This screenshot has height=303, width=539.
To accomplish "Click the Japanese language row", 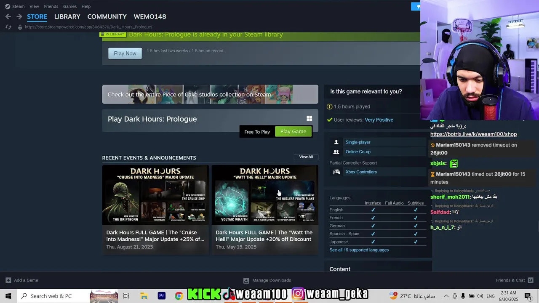I will [378, 242].
